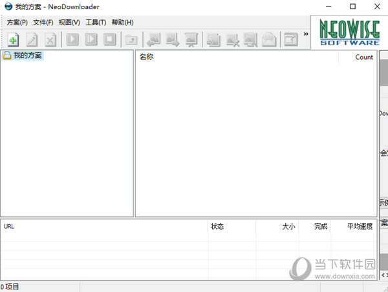Click the 0 项目 status bar text
The width and height of the screenshot is (388, 292).
(x=10, y=287)
